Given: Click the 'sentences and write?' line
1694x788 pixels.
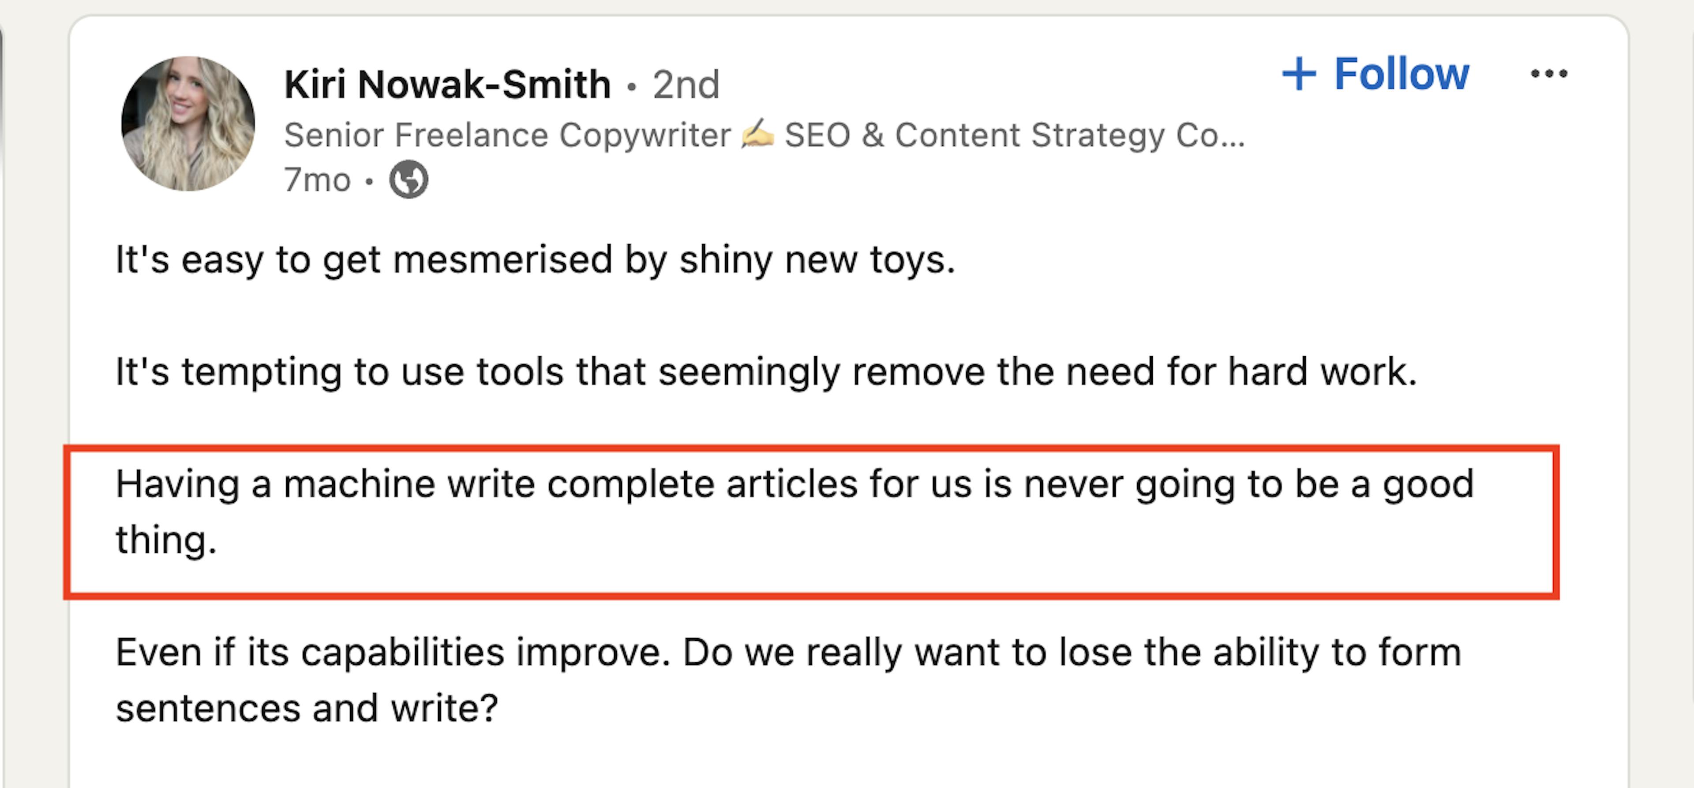Looking at the screenshot, I should point(307,709).
